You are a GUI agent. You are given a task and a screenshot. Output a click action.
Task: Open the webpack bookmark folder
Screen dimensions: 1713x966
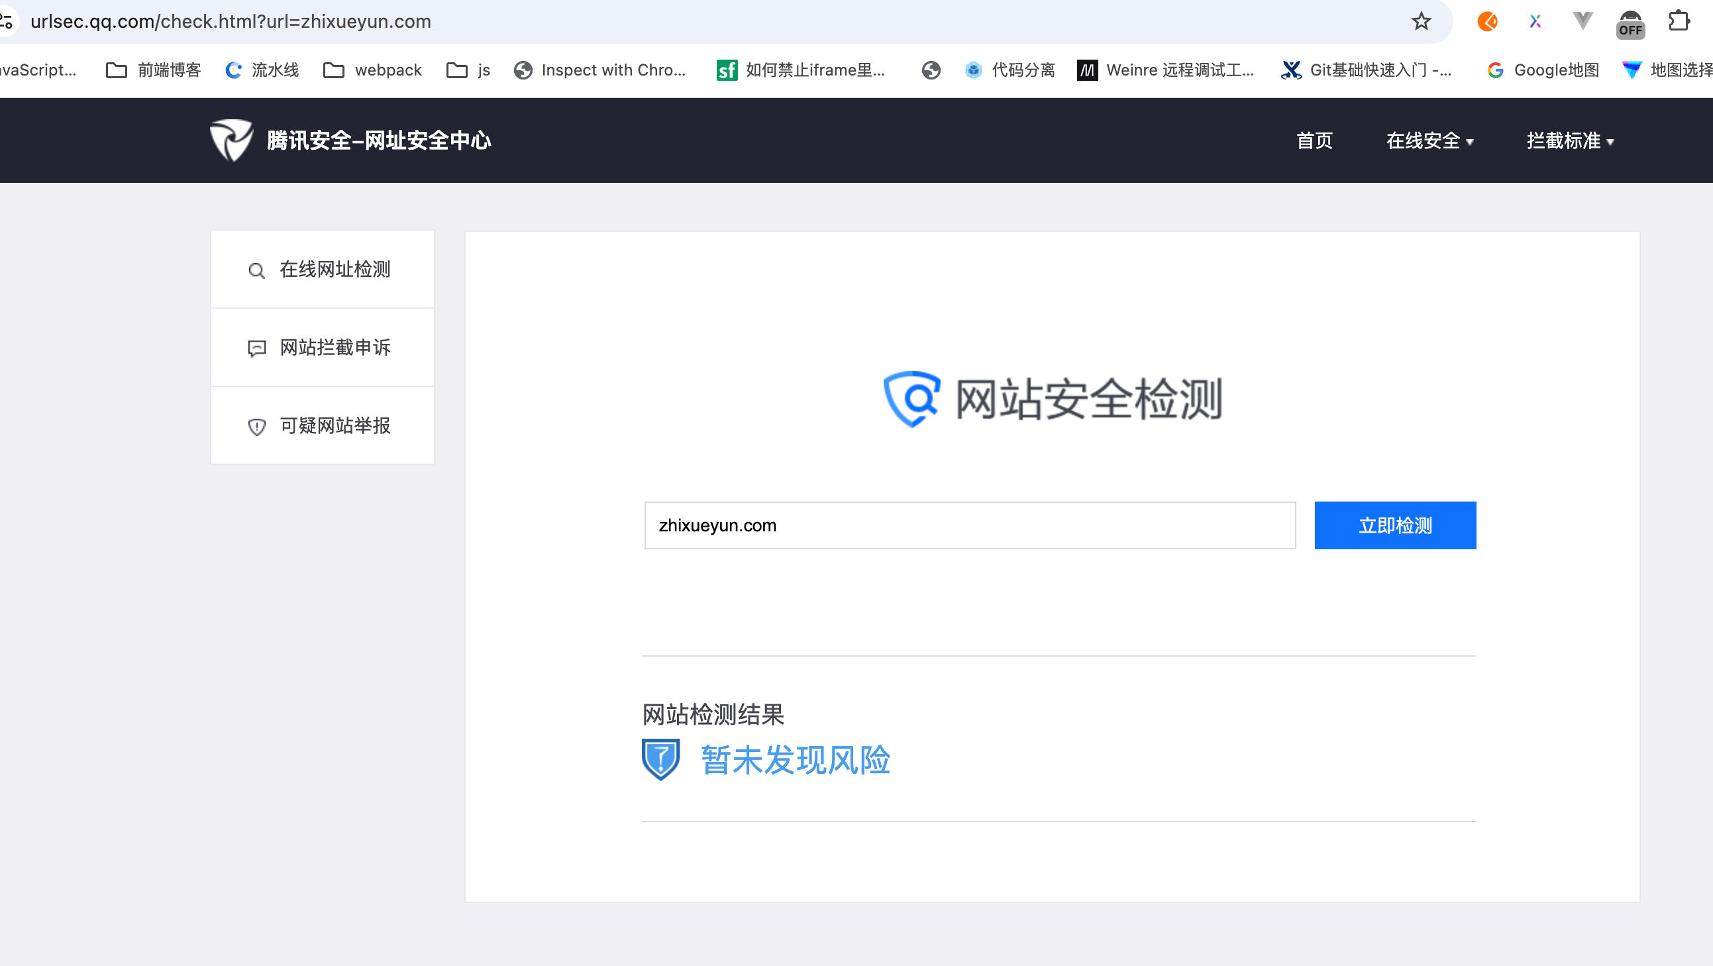(372, 70)
